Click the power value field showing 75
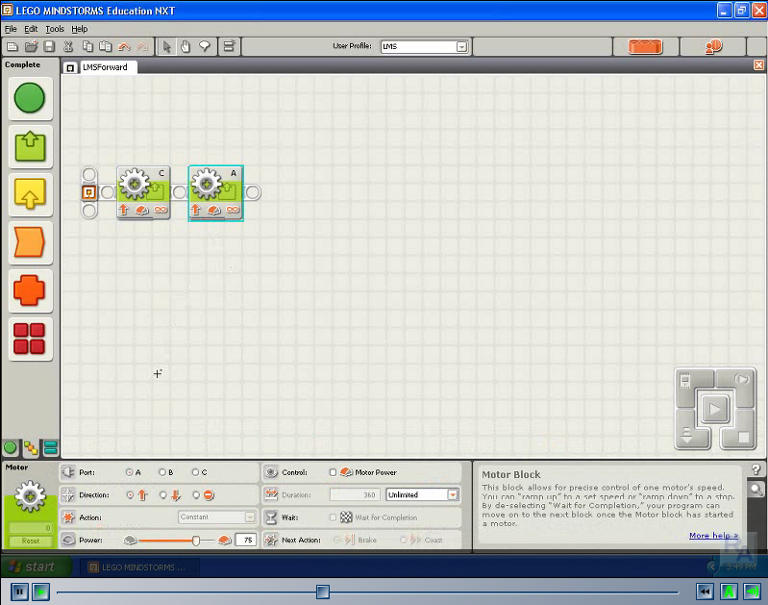Screen dimensions: 768x605 click(246, 540)
